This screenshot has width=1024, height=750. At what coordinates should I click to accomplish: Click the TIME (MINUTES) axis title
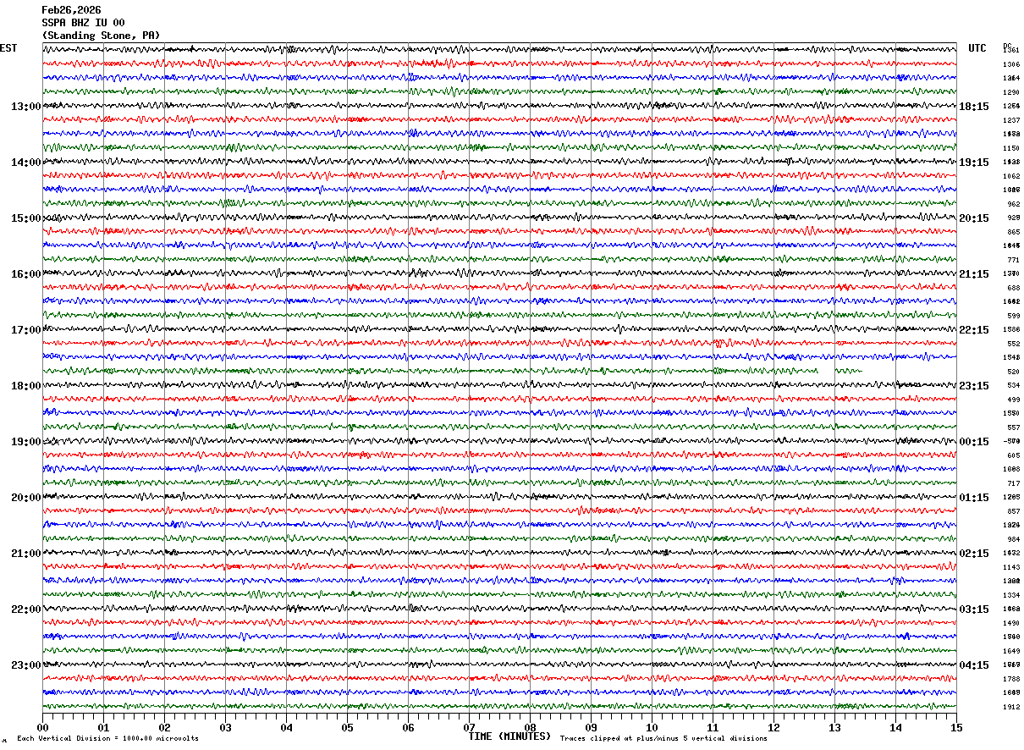[x=509, y=736]
